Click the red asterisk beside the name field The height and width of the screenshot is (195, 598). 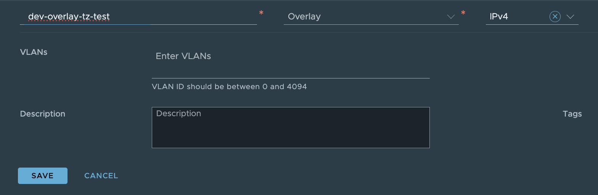click(x=261, y=13)
